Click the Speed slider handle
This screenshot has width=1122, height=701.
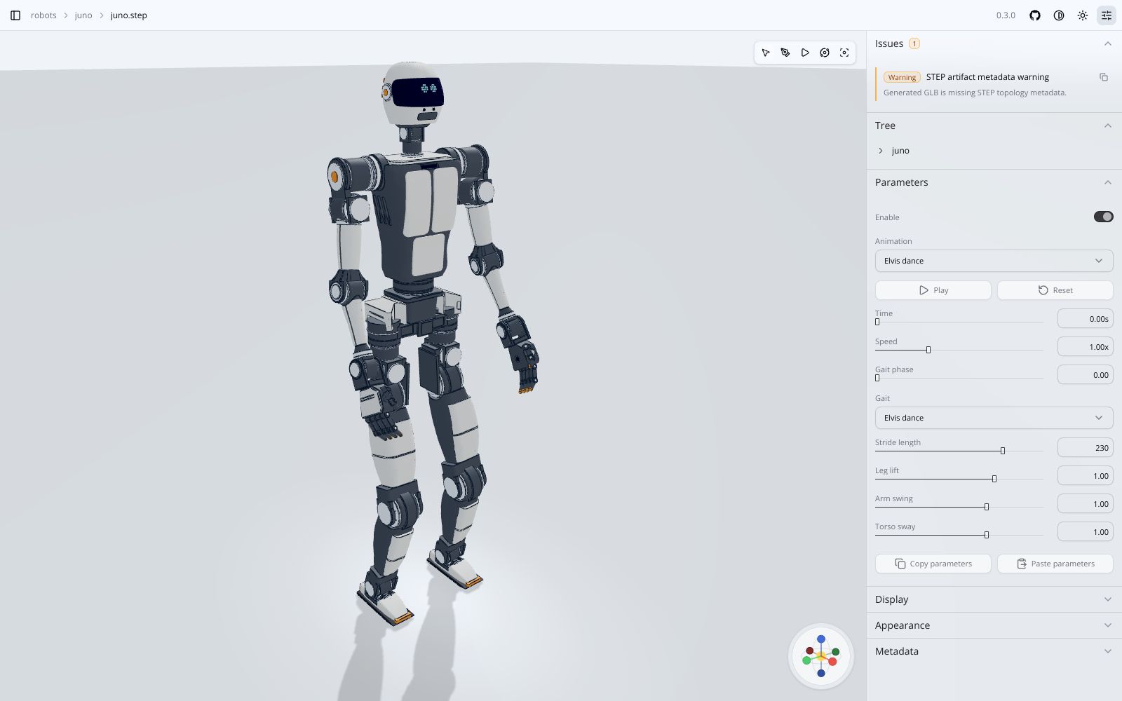pos(928,350)
